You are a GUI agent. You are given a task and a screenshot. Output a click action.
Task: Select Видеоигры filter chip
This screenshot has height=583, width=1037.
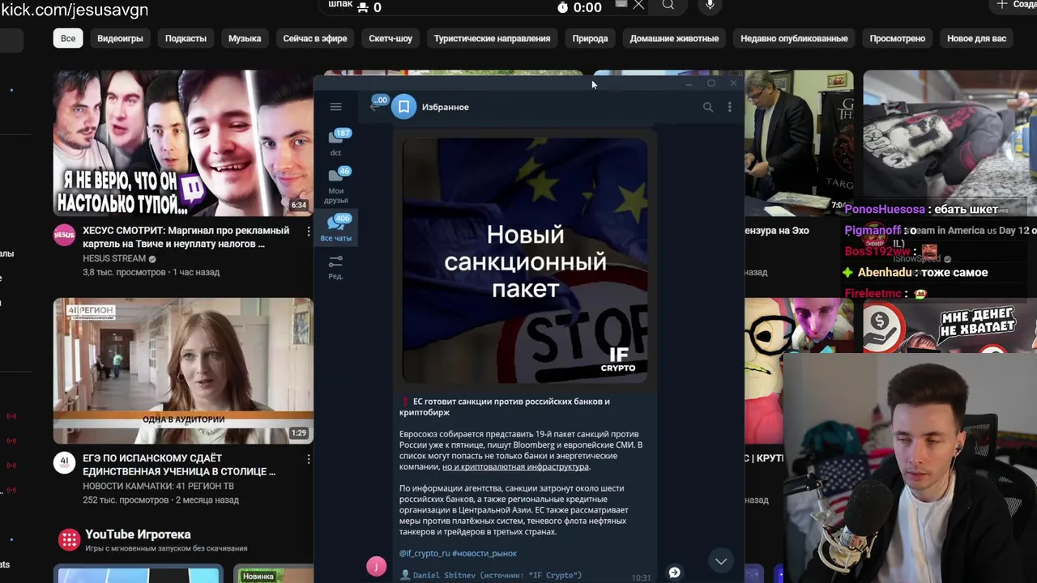point(120,38)
